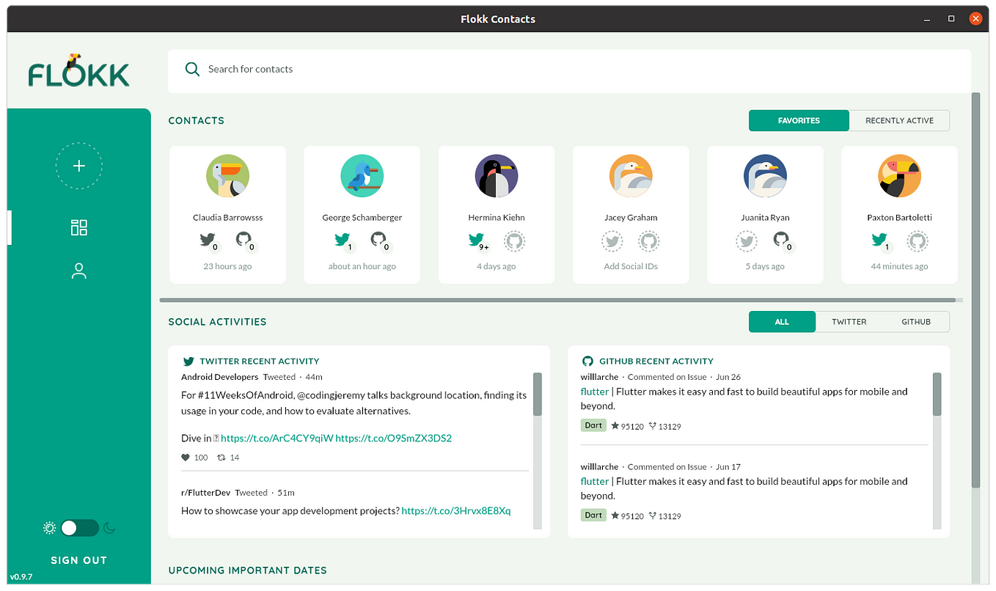
Task: Toggle the light/dark theme switch
Action: point(79,528)
